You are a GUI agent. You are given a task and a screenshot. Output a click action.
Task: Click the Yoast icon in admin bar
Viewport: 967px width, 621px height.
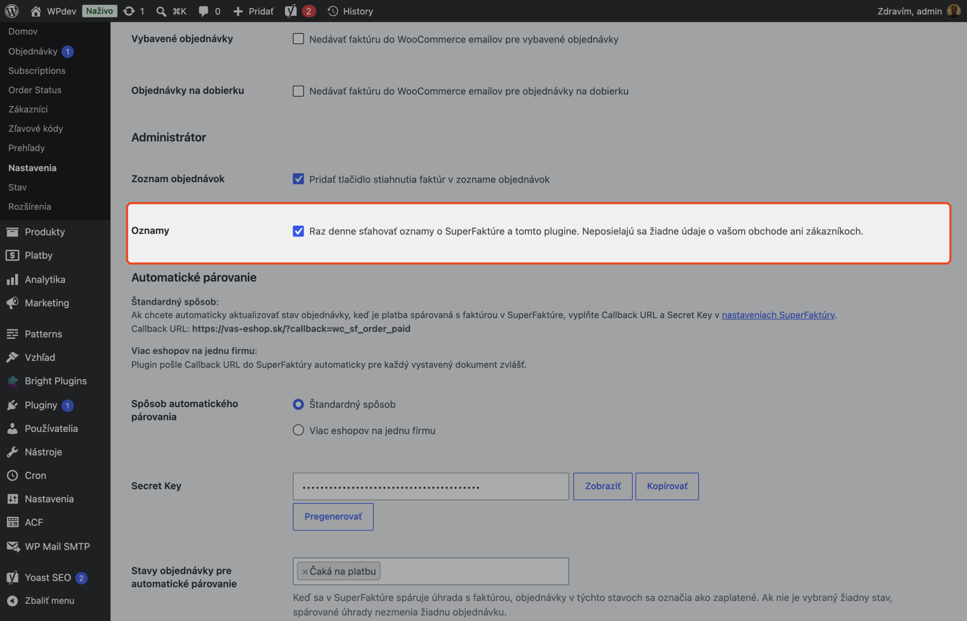(291, 11)
